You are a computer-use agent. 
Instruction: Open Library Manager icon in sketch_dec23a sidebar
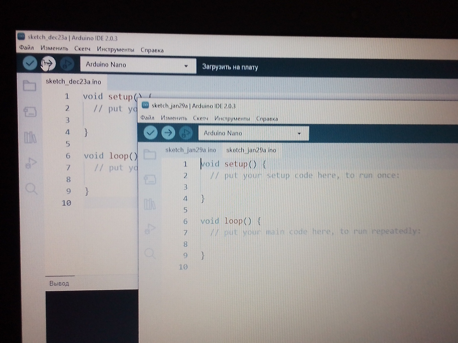pos(30,137)
